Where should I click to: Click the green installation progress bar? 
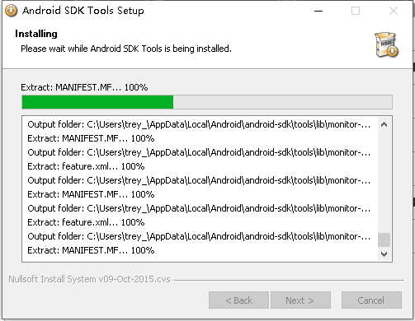coord(97,102)
